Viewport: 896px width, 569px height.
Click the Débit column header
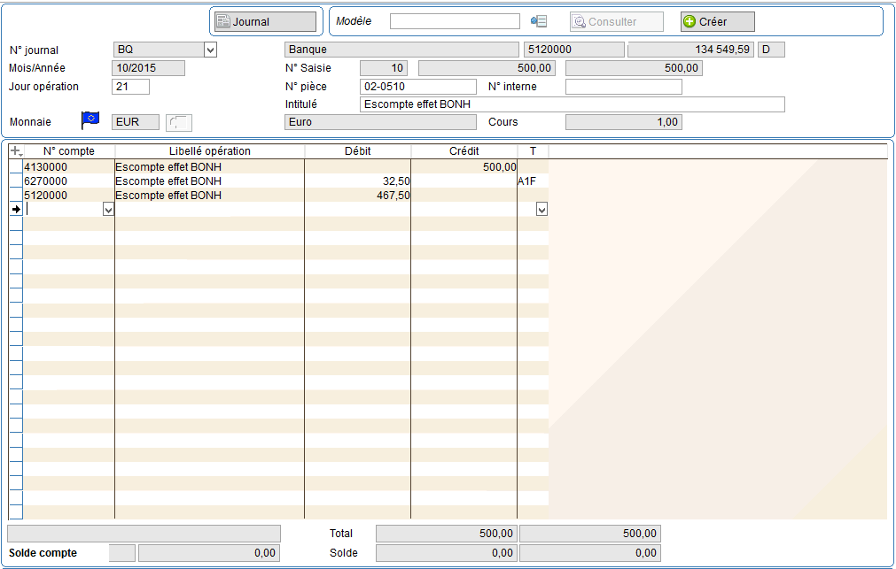tap(357, 151)
